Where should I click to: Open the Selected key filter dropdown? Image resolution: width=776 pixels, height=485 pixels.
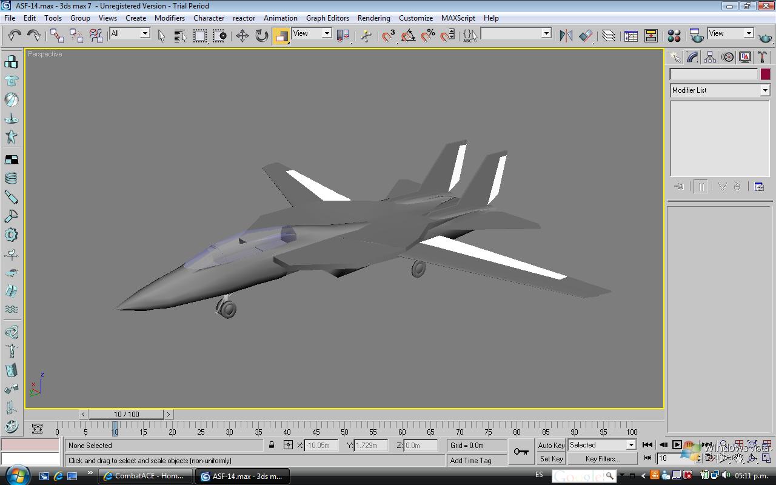[x=601, y=445]
